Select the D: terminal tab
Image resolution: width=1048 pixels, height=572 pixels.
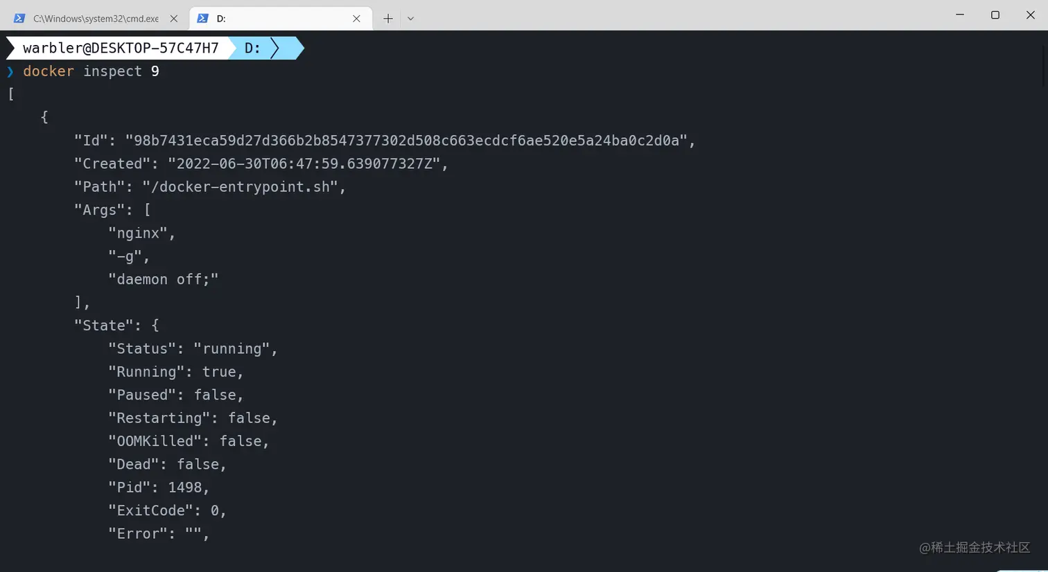click(280, 19)
